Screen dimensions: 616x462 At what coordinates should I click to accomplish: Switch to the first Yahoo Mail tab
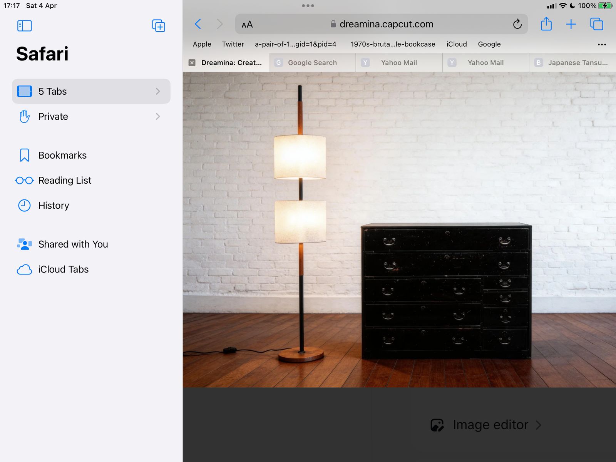click(x=399, y=63)
